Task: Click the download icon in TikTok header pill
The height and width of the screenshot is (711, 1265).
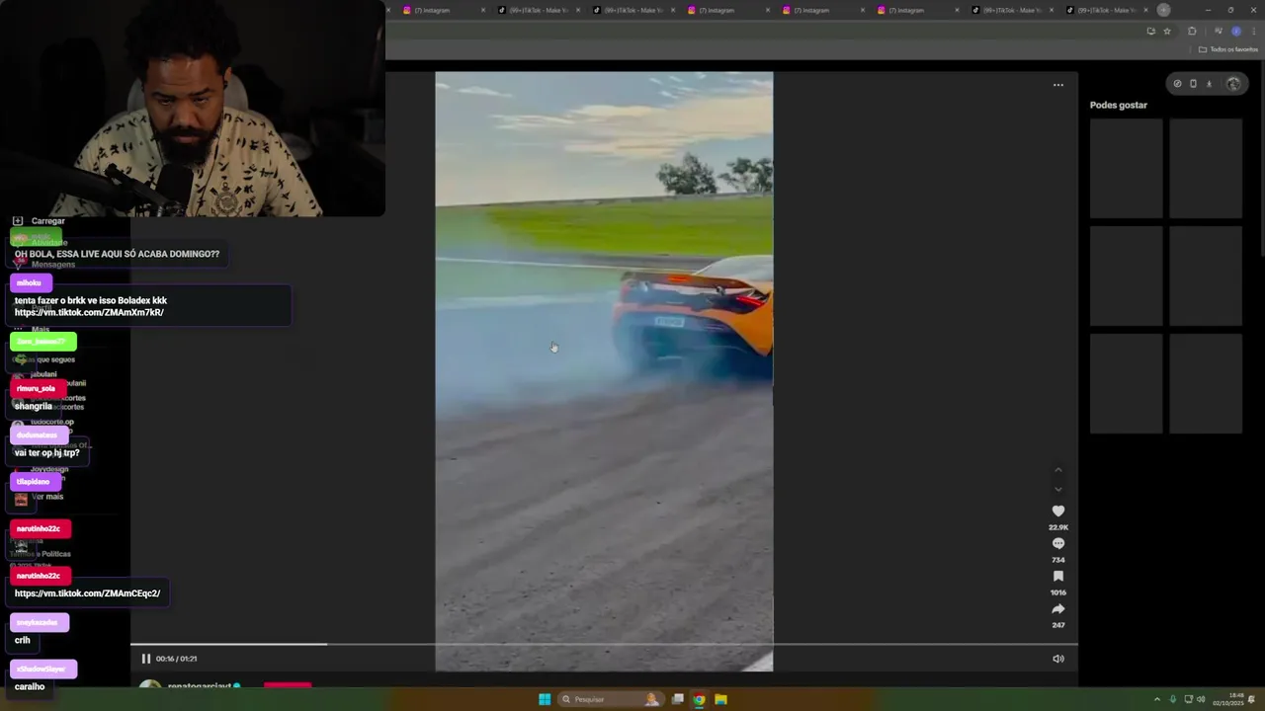Action: coord(1209,84)
